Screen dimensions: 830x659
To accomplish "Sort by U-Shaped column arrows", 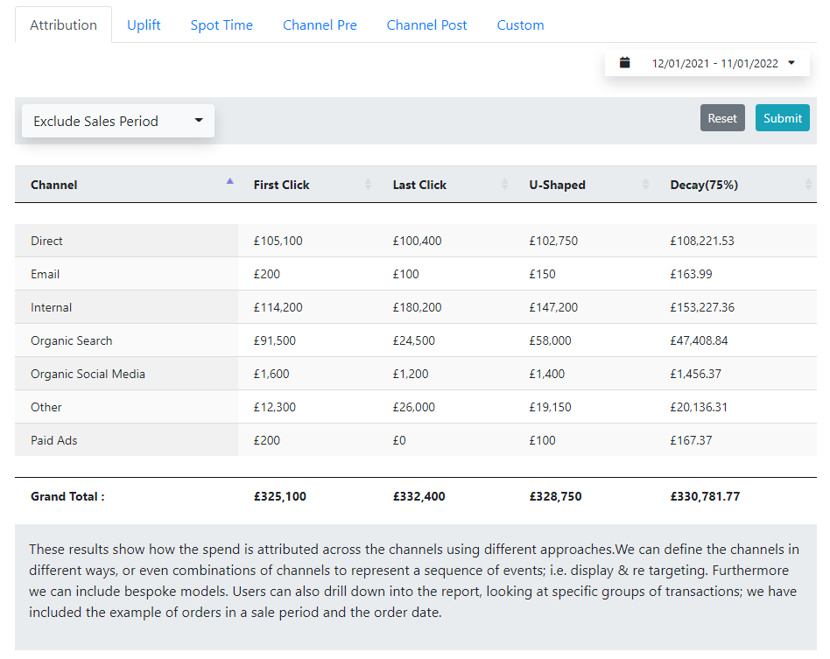I will click(x=645, y=184).
